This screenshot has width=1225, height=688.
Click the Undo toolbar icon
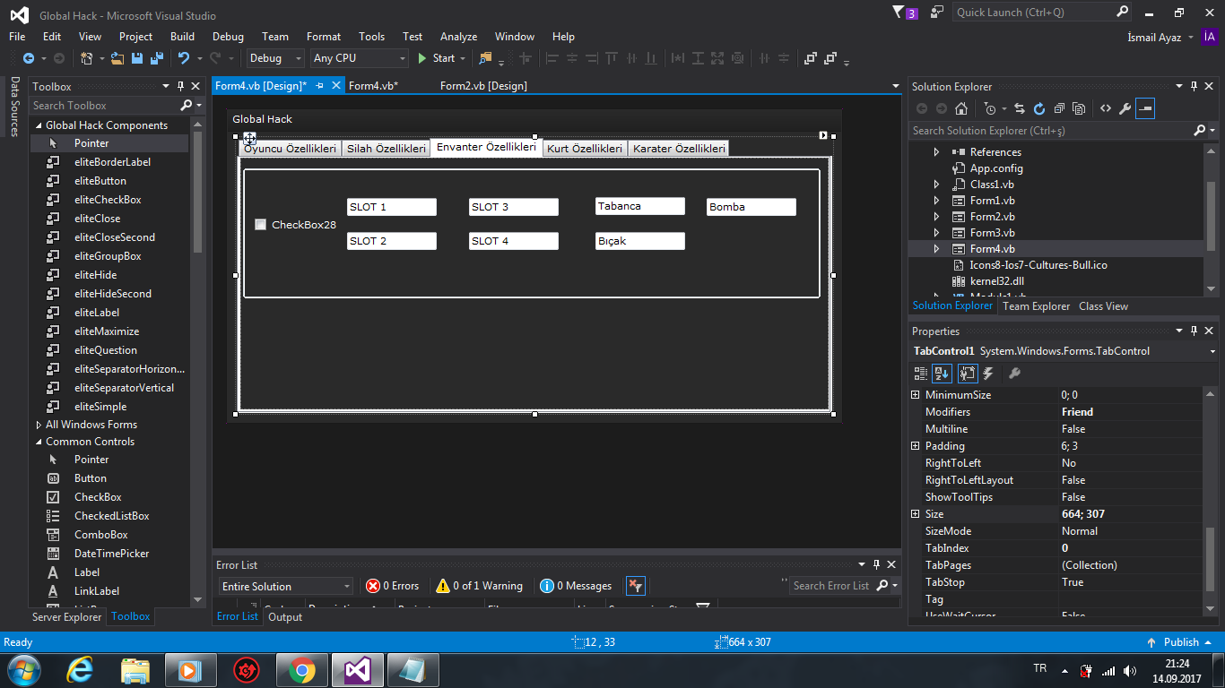[x=183, y=58]
